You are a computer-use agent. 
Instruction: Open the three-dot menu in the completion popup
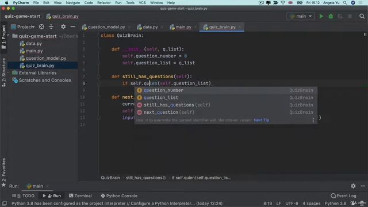click(x=313, y=120)
